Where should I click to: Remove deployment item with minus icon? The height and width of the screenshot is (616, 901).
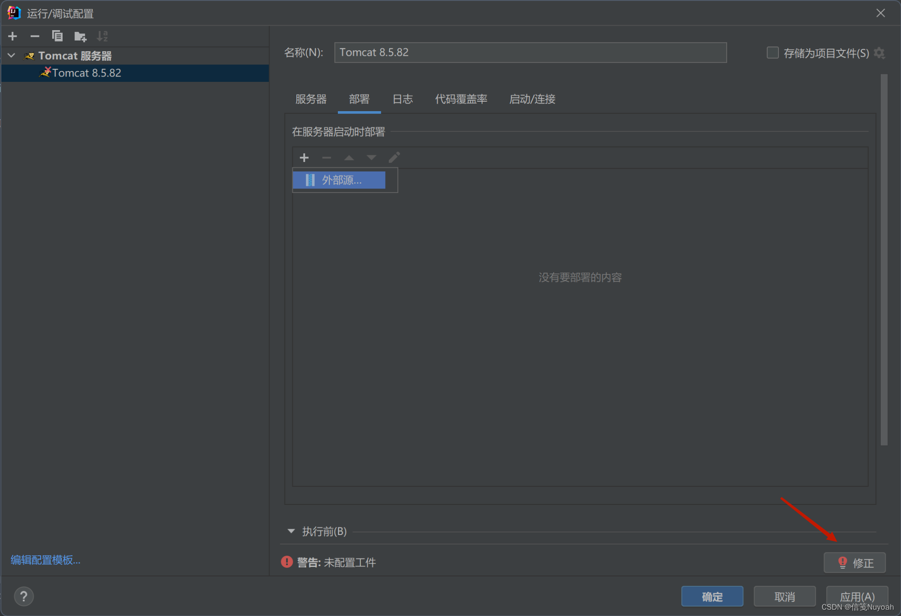click(327, 157)
